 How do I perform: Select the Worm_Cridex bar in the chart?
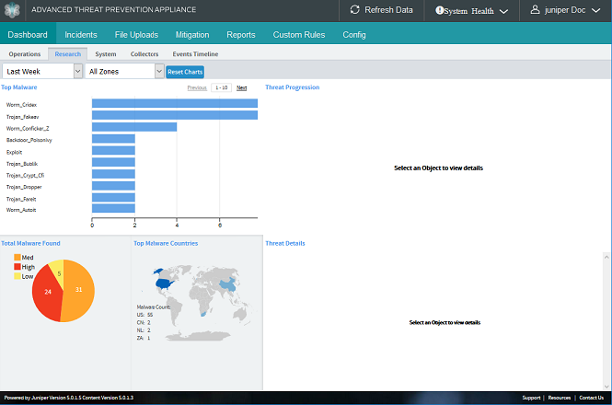174,104
